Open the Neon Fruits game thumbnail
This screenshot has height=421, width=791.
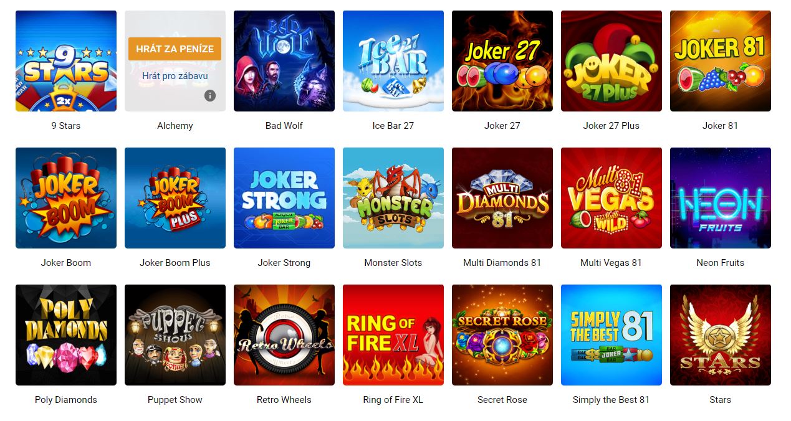click(721, 198)
